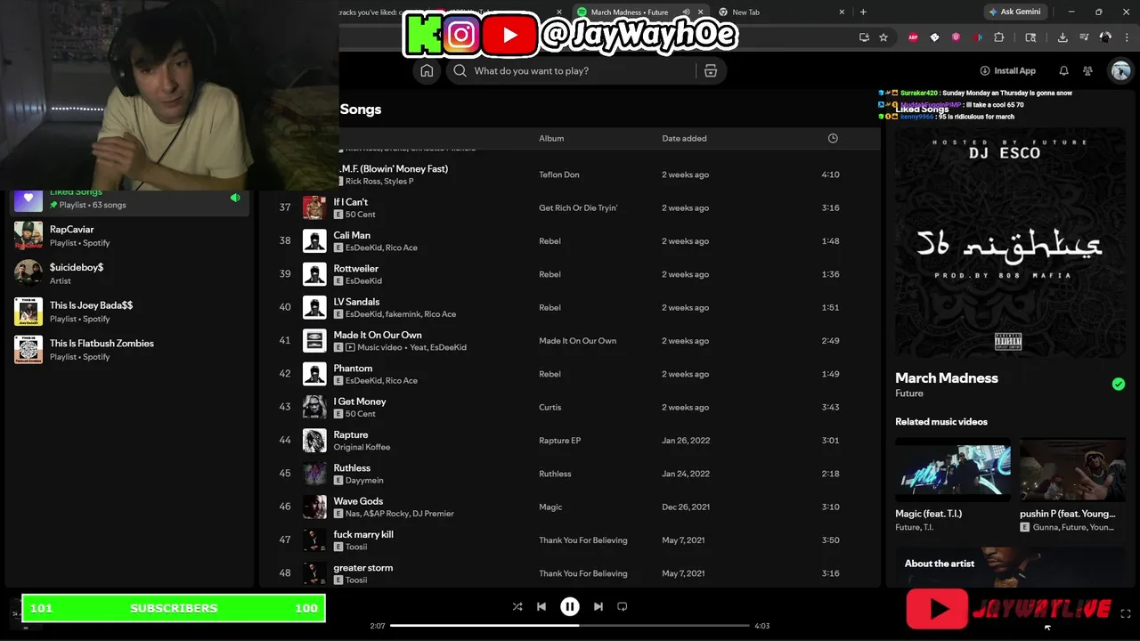
Task: Open the Browse icon beside search bar
Action: tap(711, 71)
